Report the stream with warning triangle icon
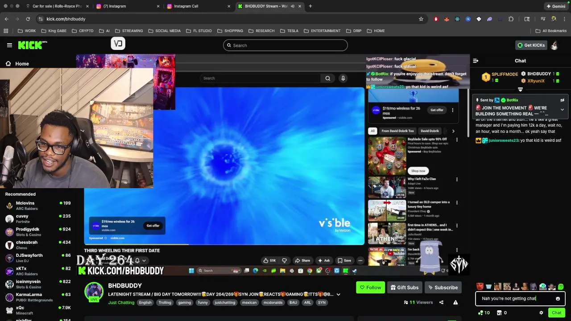Viewport: 571px width, 321px height. pos(455,302)
